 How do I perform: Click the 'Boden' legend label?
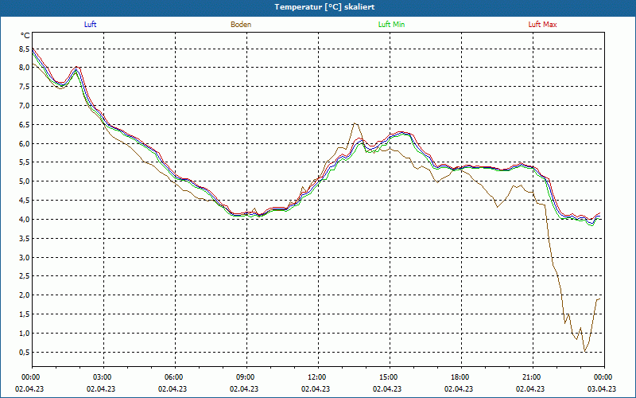(x=241, y=25)
